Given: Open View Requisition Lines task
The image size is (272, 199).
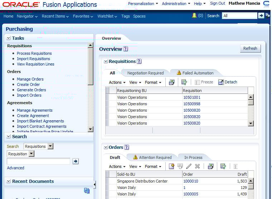Looking at the screenshot, I should coord(35,64).
